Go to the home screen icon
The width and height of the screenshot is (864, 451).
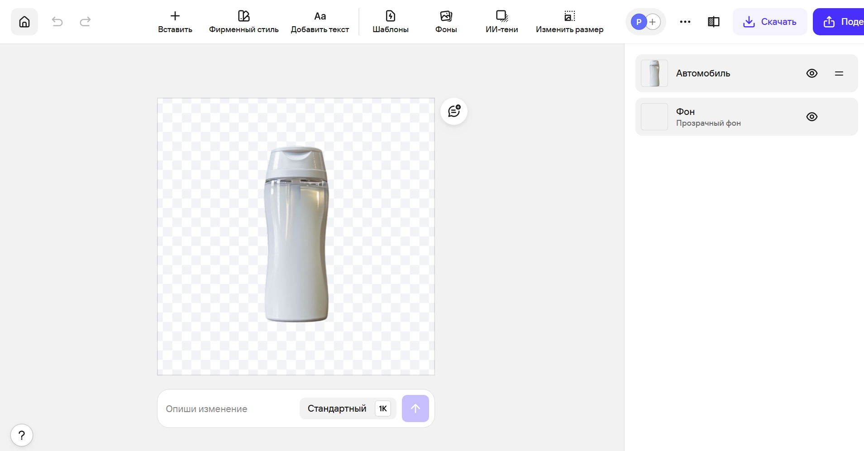point(24,22)
